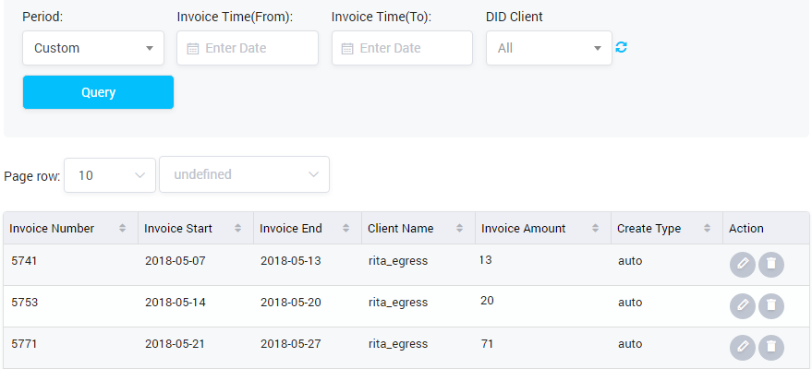Select invoice number 5741 cell
The height and width of the screenshot is (369, 812).
pos(24,261)
